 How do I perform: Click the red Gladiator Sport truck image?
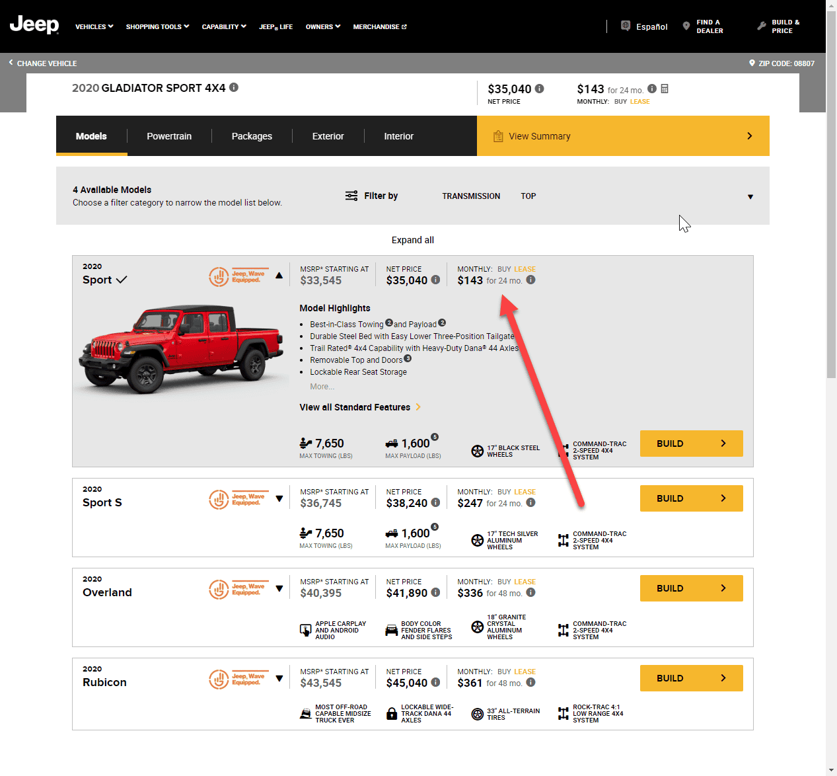click(x=182, y=349)
